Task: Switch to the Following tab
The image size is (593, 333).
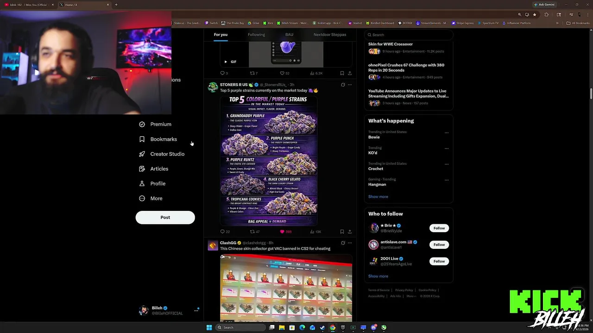Action: click(256, 34)
